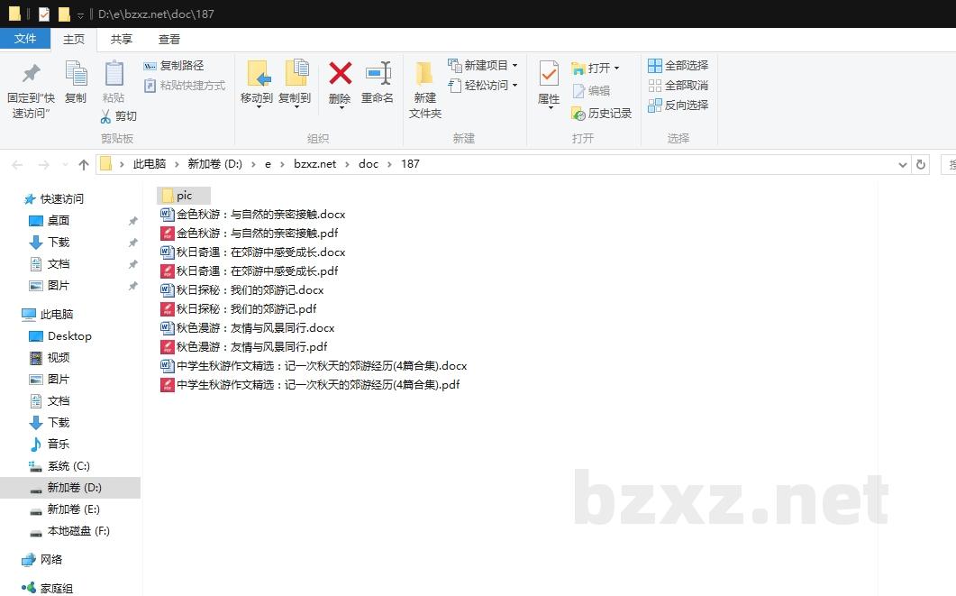
Task: Select 秋日探秘：我们的郊游记.pdf file
Action: (246, 309)
